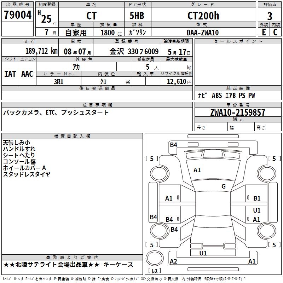Click the U1 mark above the lower-right A1
The image size is (283, 283).
(x=257, y=210)
